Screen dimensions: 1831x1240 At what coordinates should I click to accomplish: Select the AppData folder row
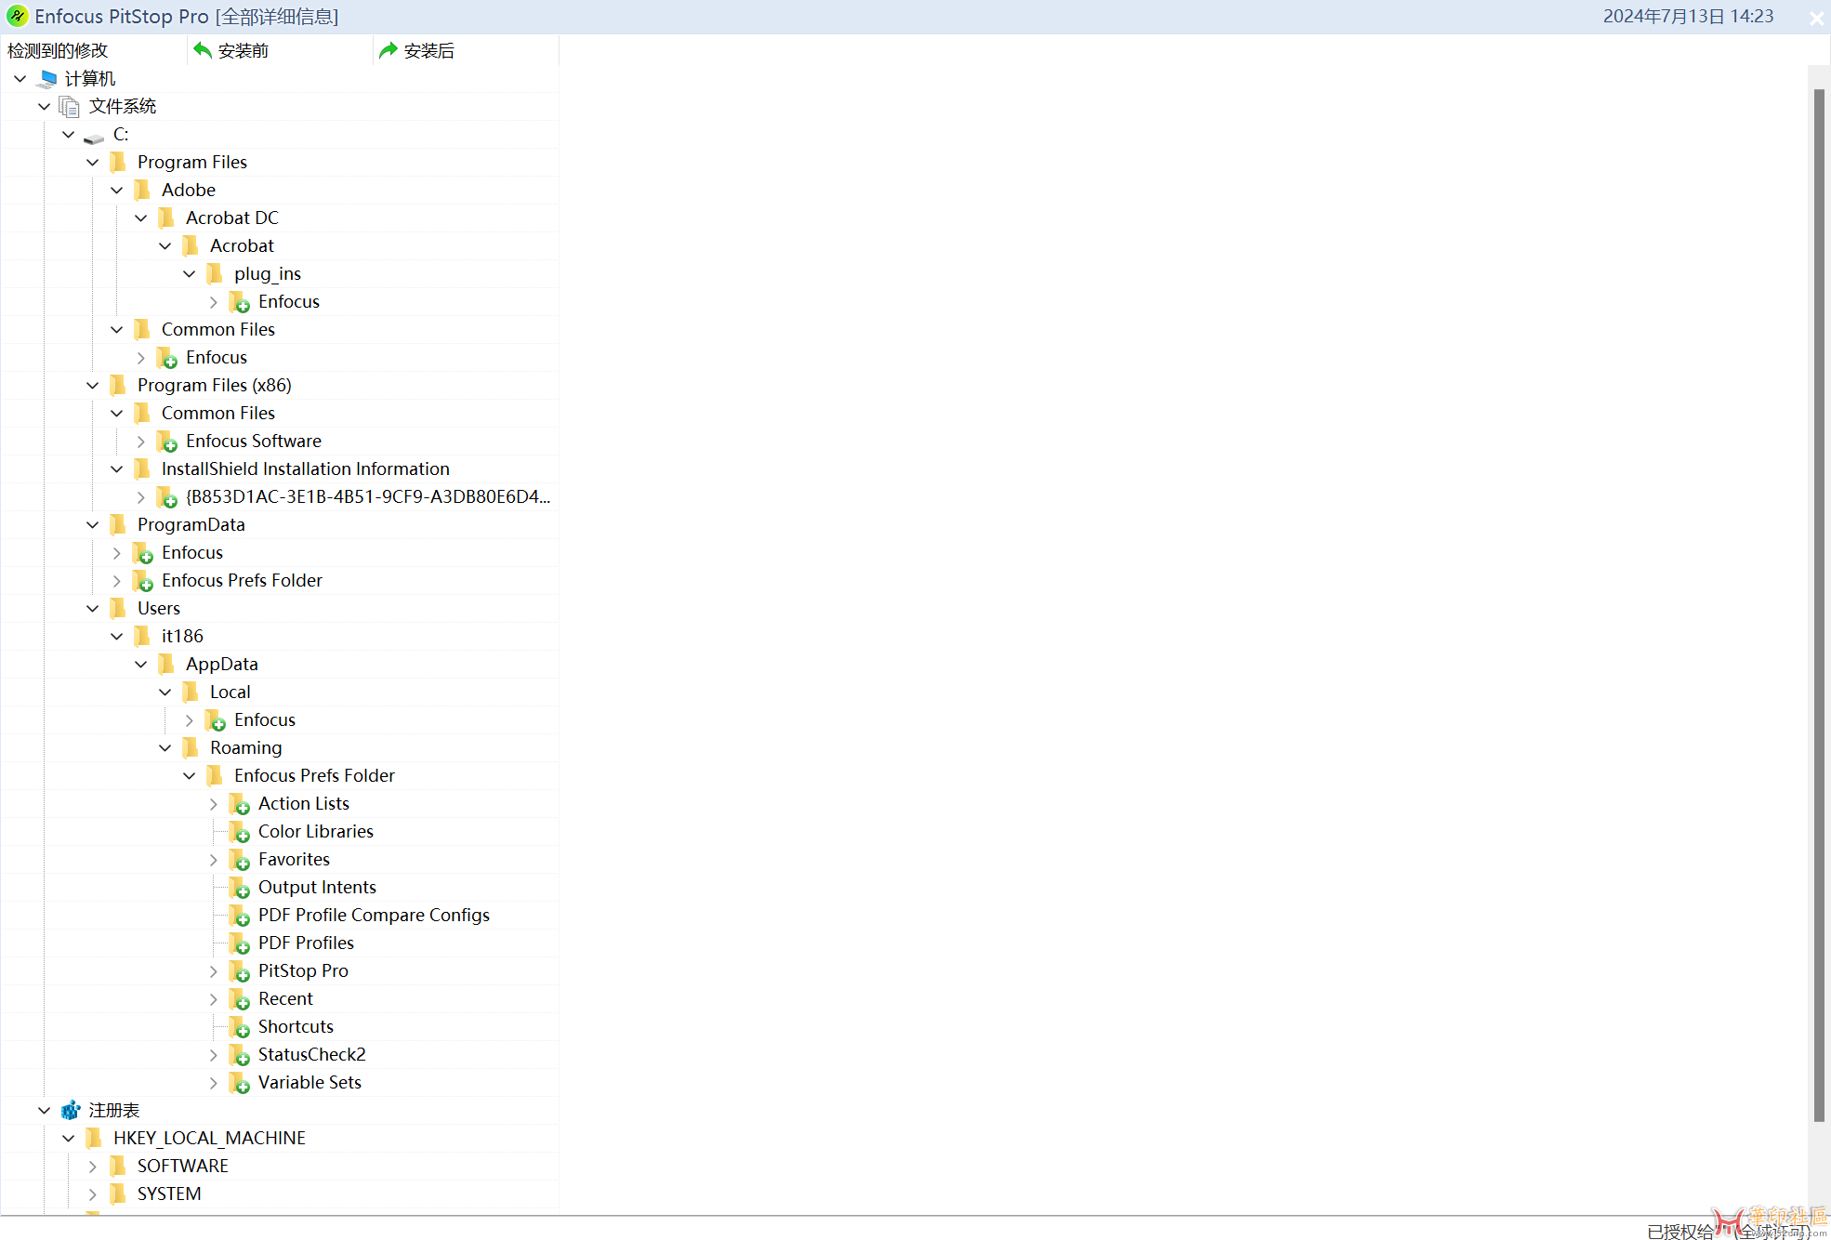(280, 664)
